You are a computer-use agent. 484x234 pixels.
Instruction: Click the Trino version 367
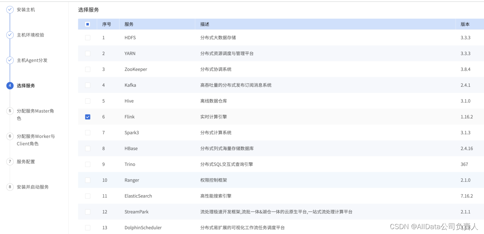(x=464, y=164)
